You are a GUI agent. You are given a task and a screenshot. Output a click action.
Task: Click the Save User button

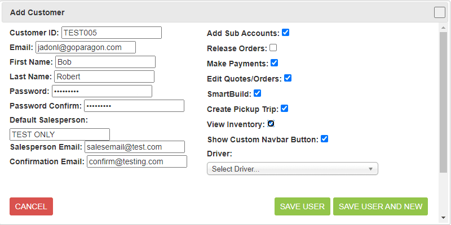[302, 206]
